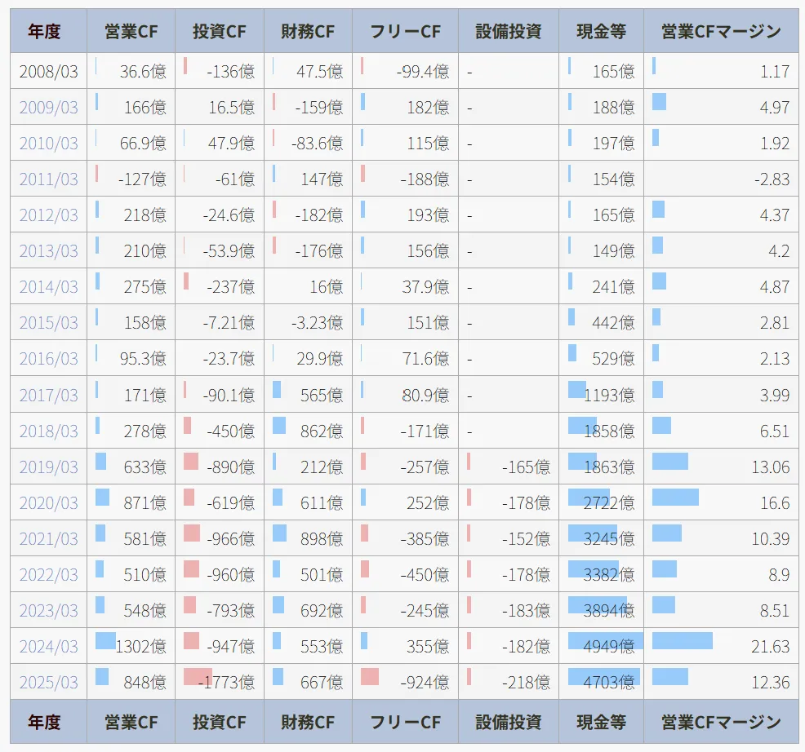Click the 設備投資 header in bottom footer row
Screen dimensions: 805x752
click(x=508, y=722)
